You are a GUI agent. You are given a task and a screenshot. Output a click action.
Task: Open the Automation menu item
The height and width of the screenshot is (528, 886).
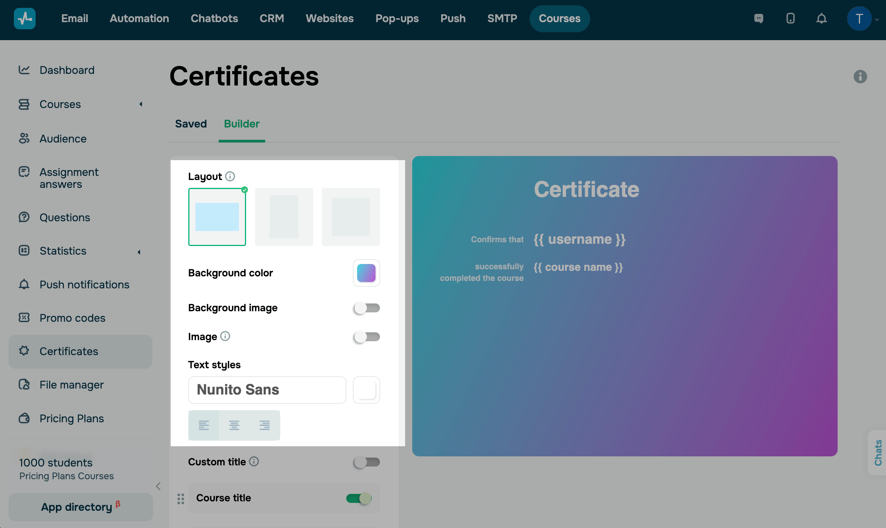139,18
